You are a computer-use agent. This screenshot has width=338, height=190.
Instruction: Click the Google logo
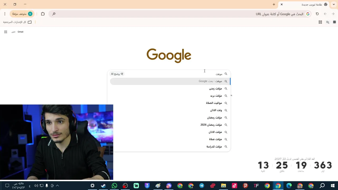coord(169,55)
